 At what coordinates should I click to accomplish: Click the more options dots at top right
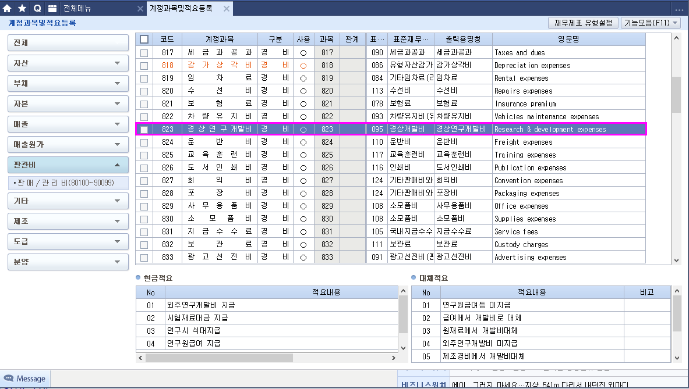[x=679, y=9]
